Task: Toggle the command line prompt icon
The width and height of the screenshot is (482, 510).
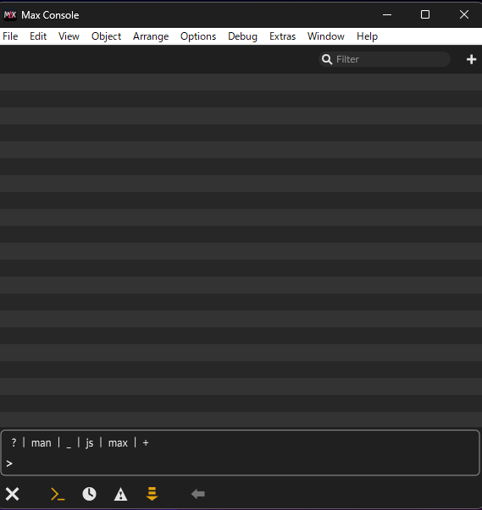Action: tap(58, 494)
